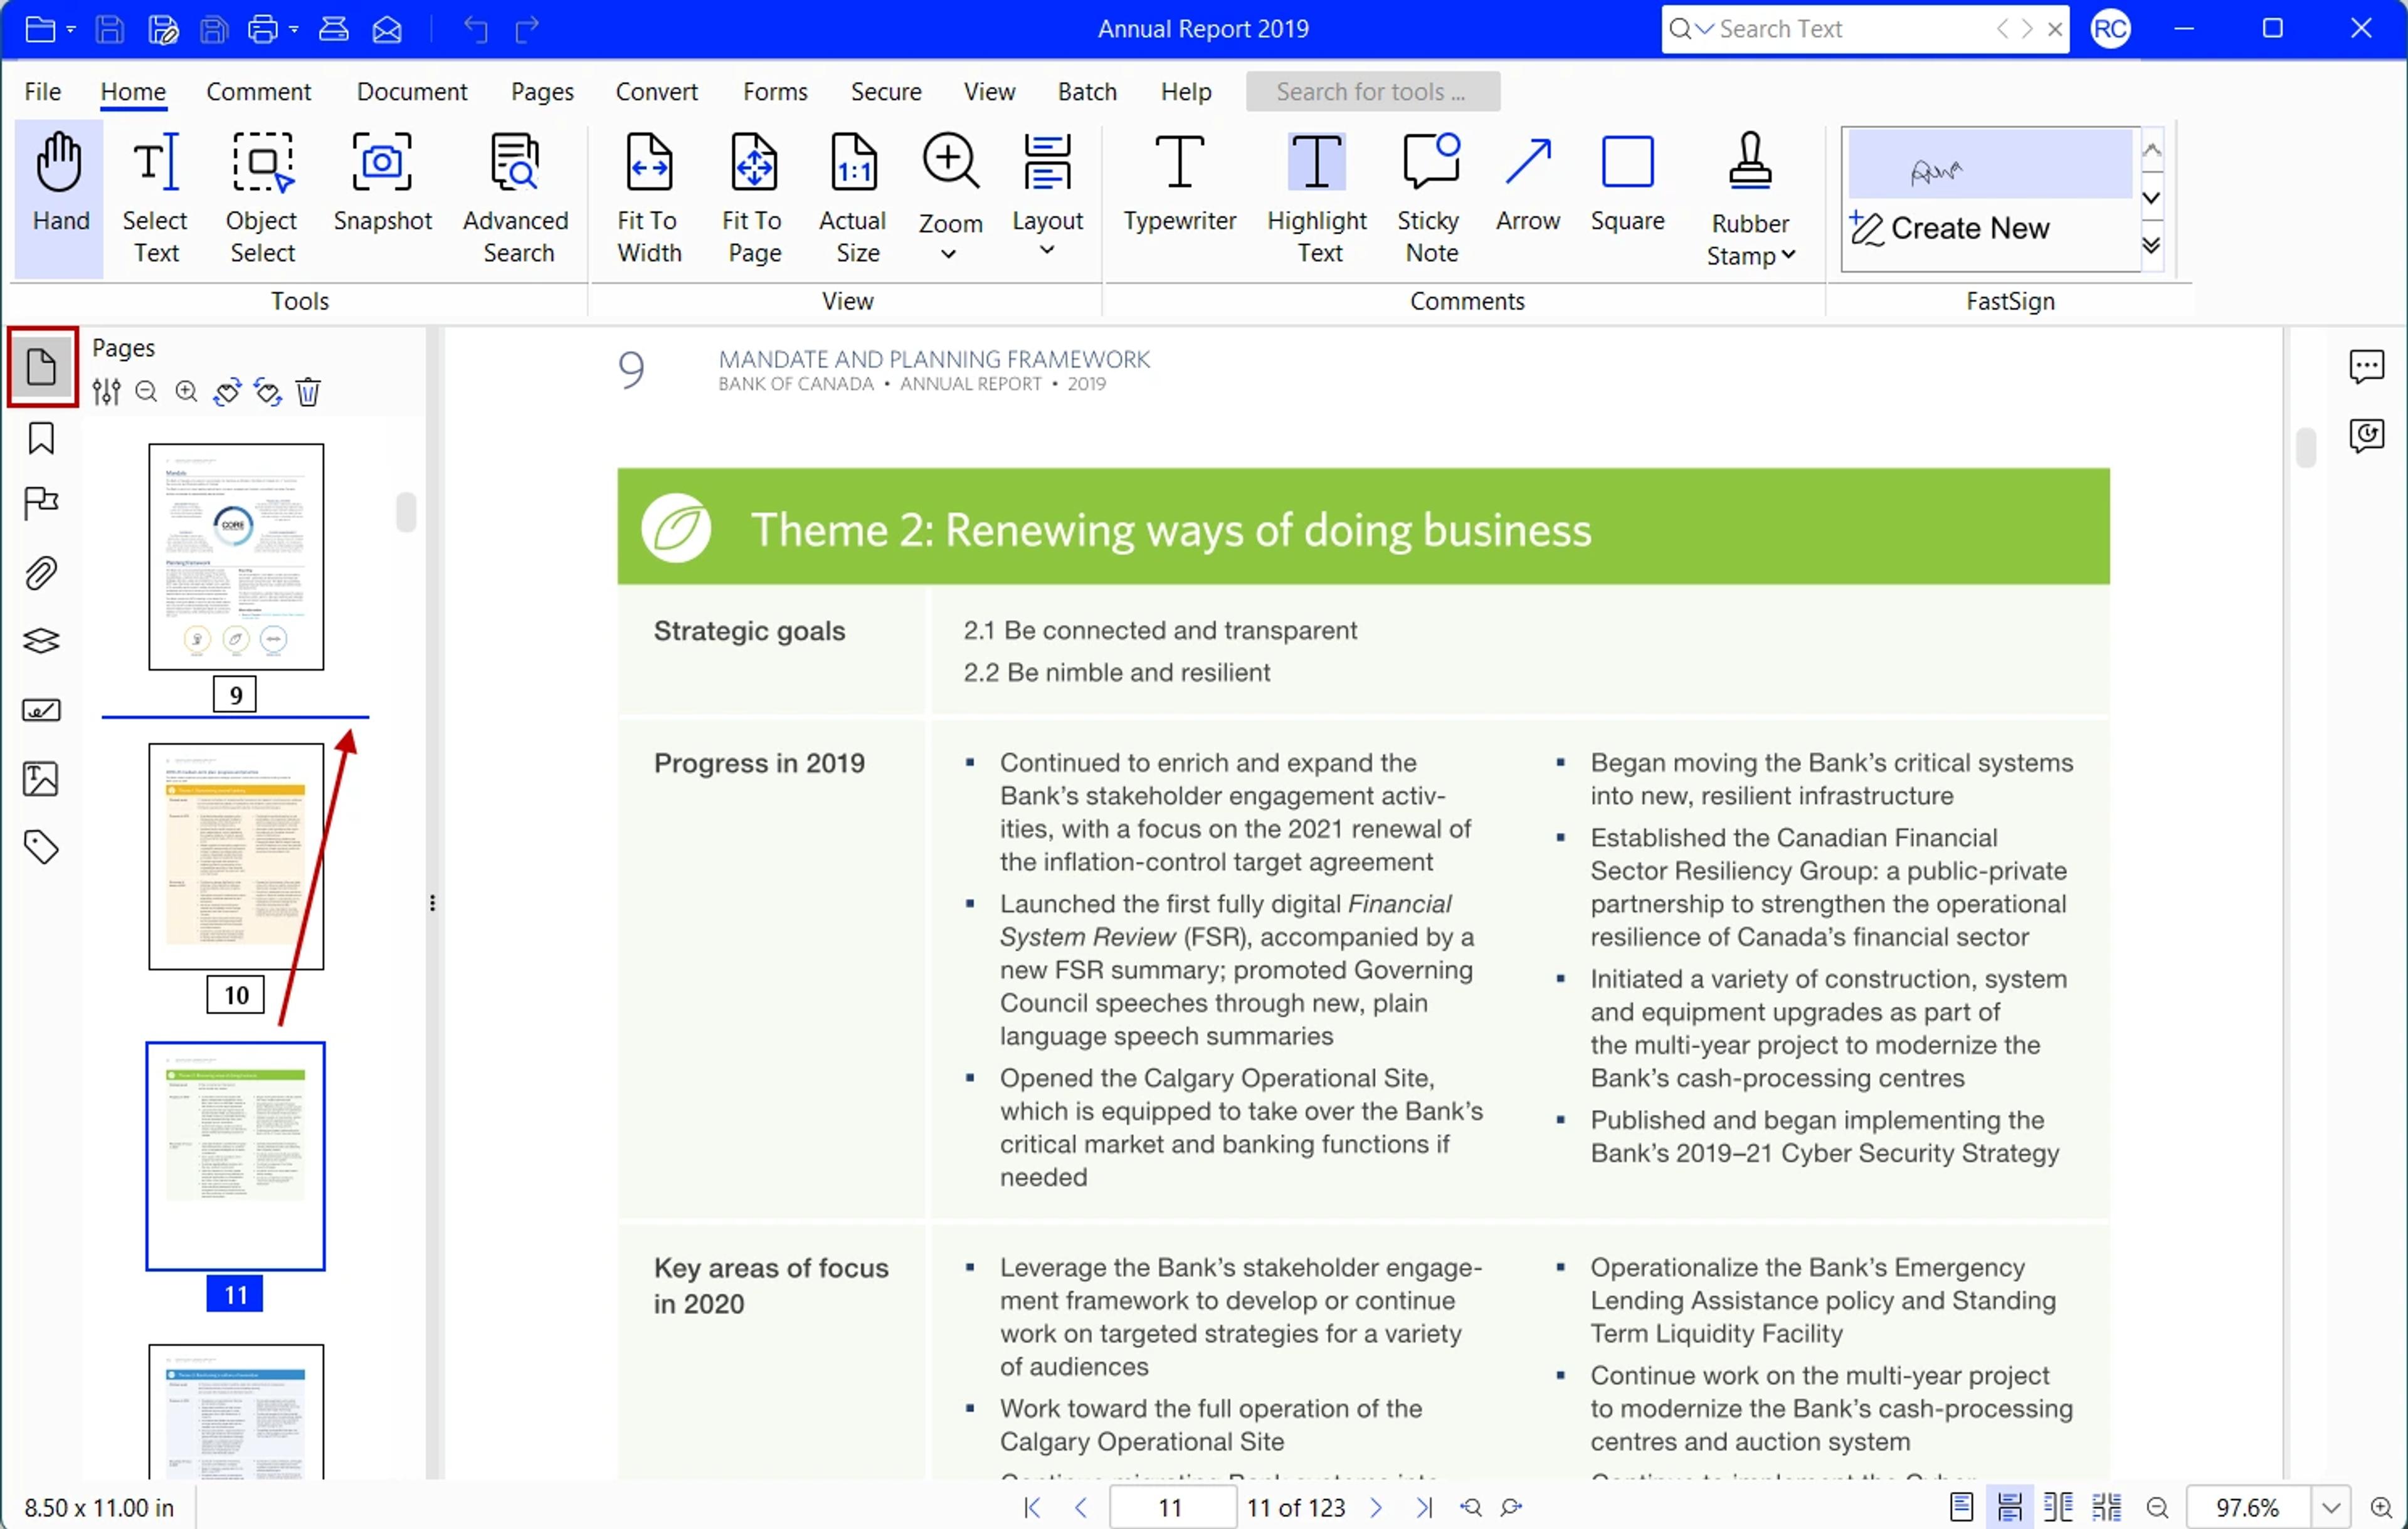Expand the Print dropdown arrow
Viewport: 2408px width, 1529px height.
click(x=293, y=29)
